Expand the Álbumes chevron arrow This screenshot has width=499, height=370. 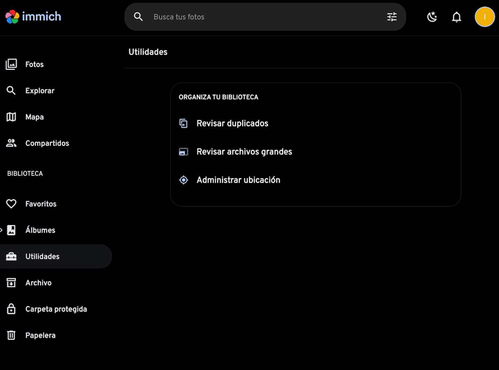tap(2, 230)
